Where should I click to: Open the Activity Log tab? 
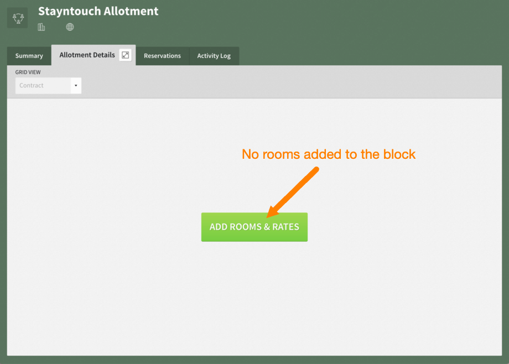tap(214, 56)
